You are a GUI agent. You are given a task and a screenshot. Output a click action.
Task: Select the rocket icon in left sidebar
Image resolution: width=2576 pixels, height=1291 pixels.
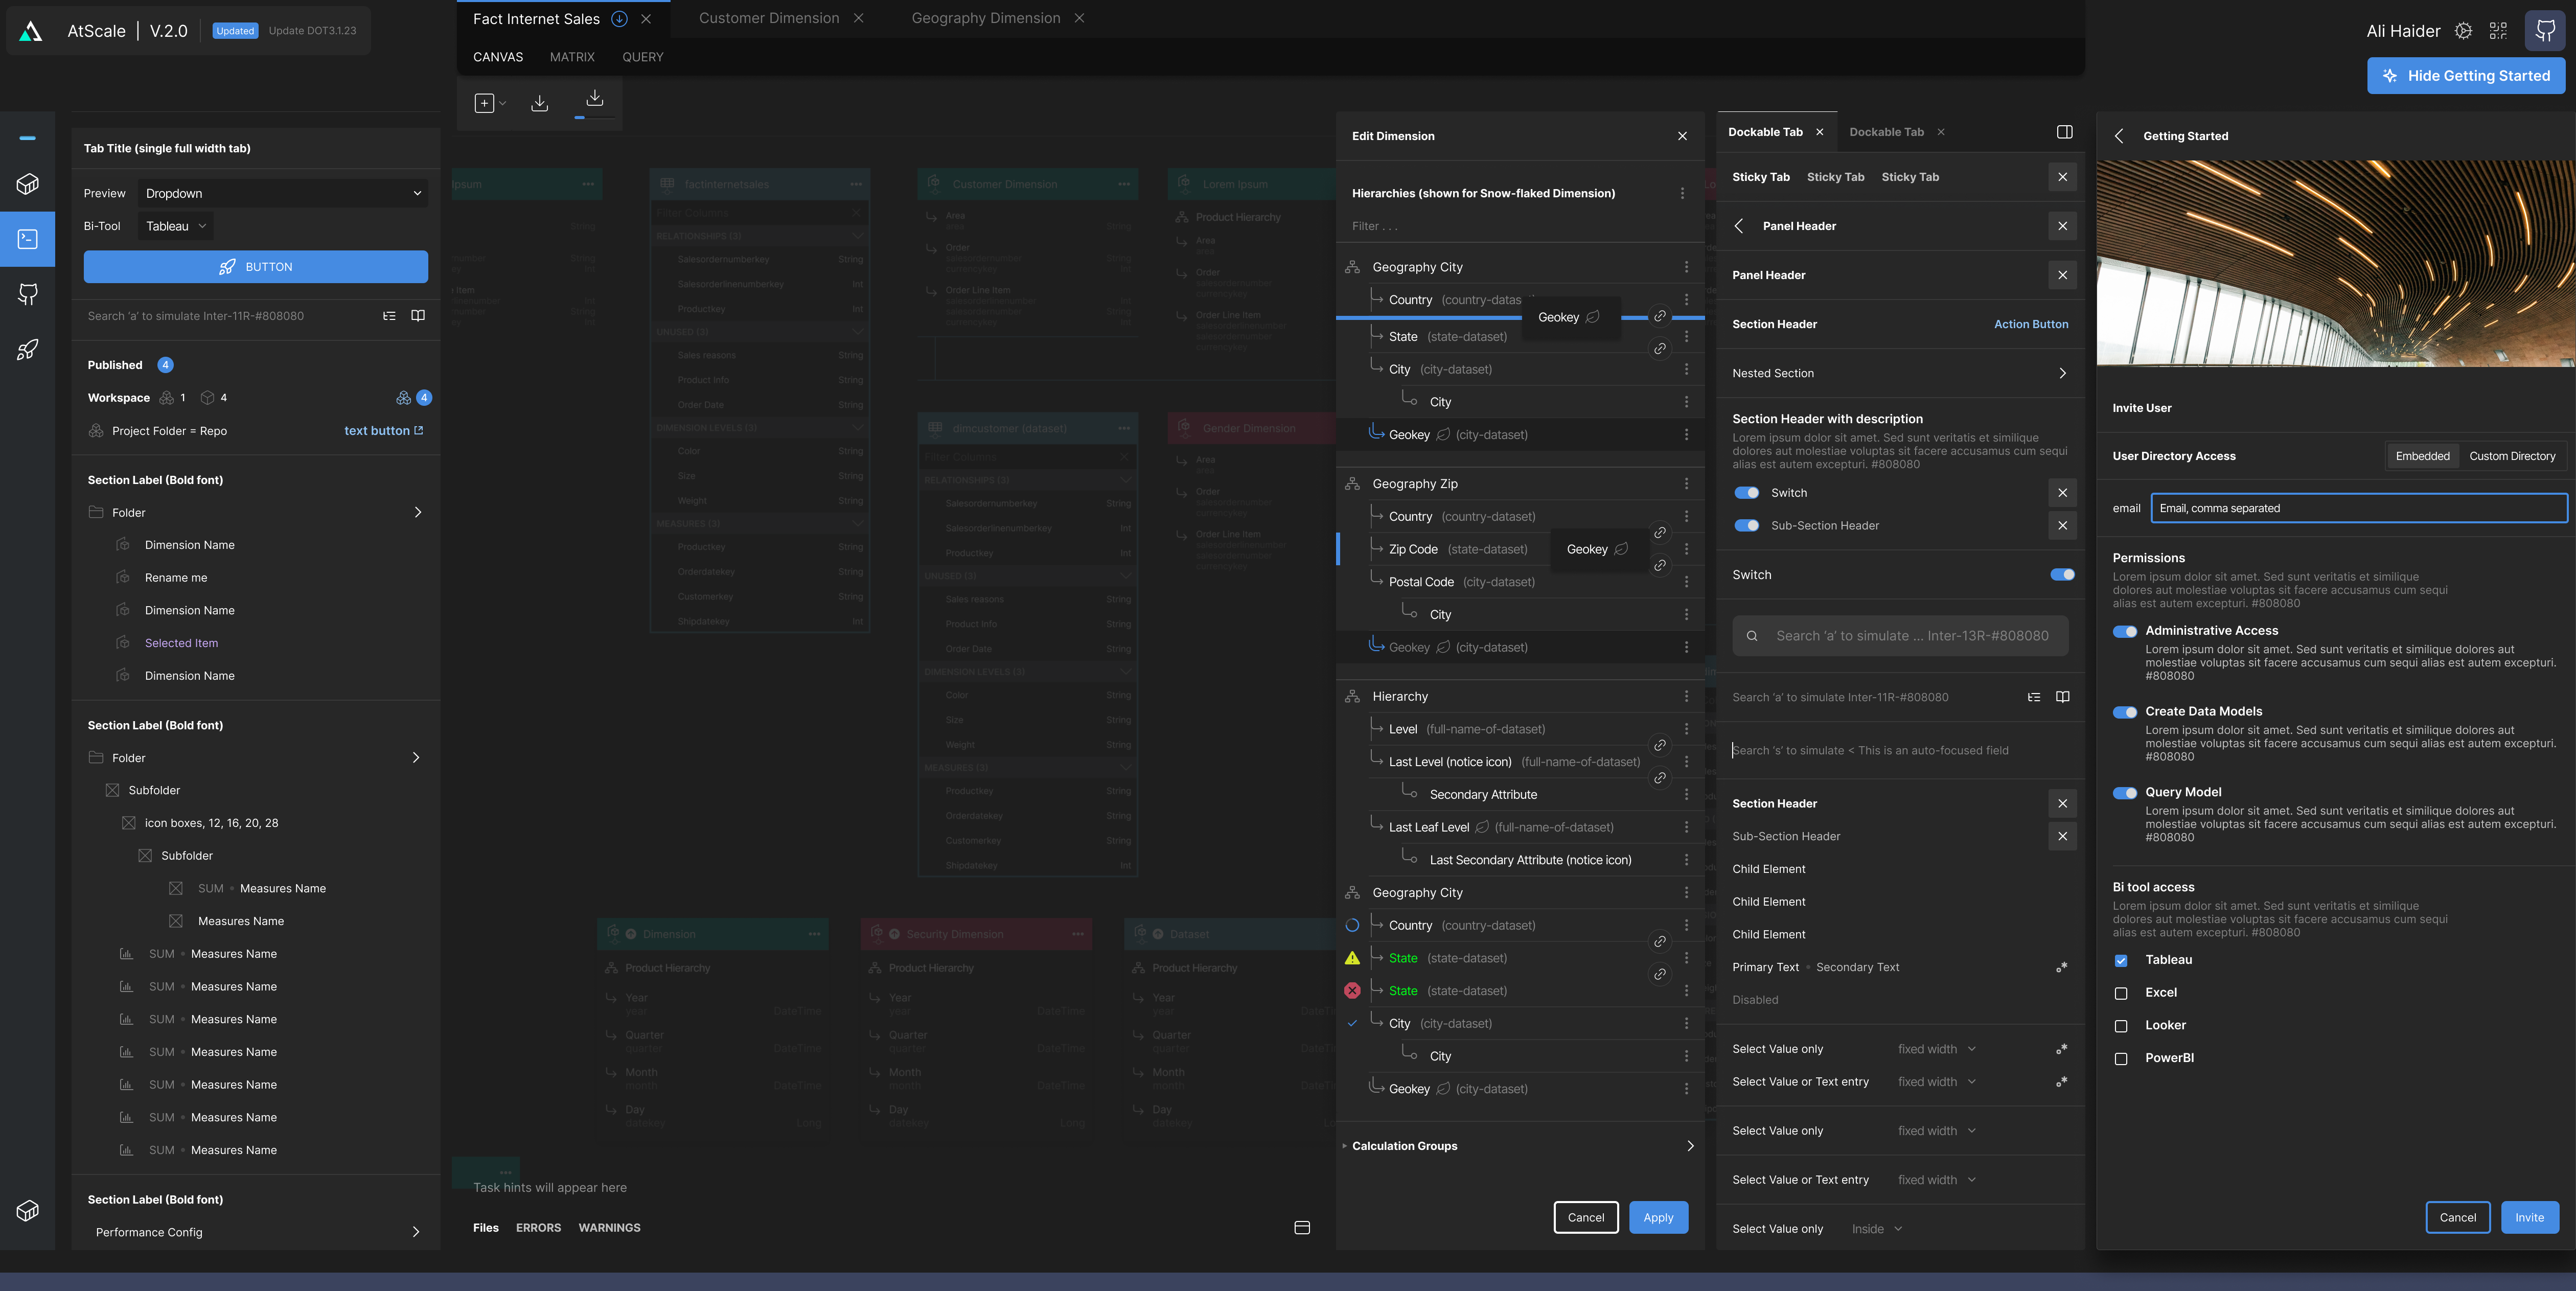[x=28, y=350]
